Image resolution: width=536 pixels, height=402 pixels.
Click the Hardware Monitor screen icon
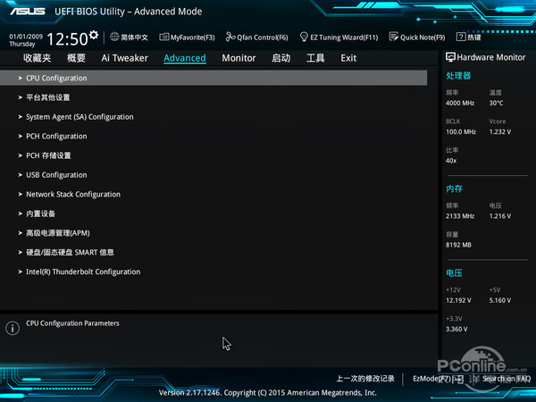[450, 57]
